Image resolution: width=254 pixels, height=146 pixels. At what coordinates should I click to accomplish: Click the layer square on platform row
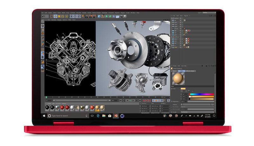(x=180, y=37)
